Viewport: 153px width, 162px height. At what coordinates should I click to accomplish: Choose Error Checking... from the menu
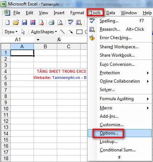(119, 38)
